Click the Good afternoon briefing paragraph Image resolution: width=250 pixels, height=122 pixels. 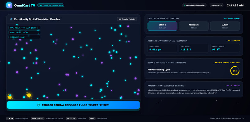pos(194,92)
